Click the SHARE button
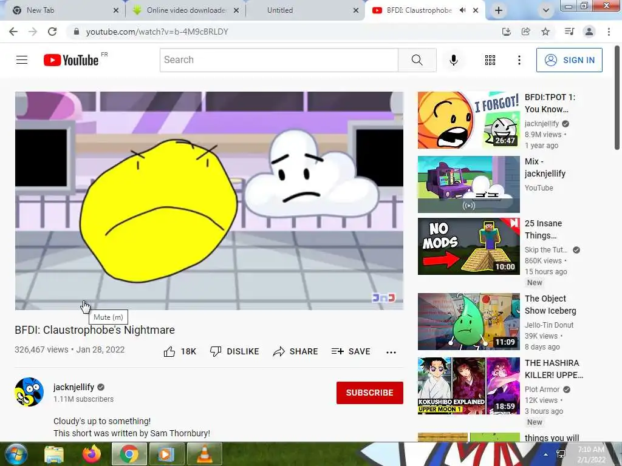The width and height of the screenshot is (622, 466). pos(296,351)
